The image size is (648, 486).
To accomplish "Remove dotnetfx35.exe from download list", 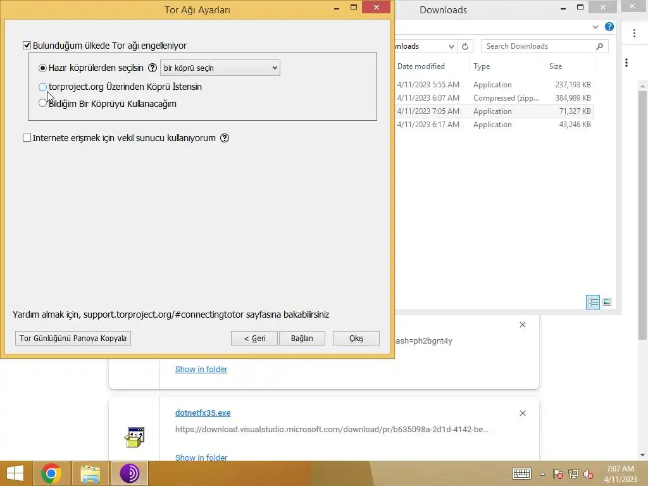I will coord(522,413).
